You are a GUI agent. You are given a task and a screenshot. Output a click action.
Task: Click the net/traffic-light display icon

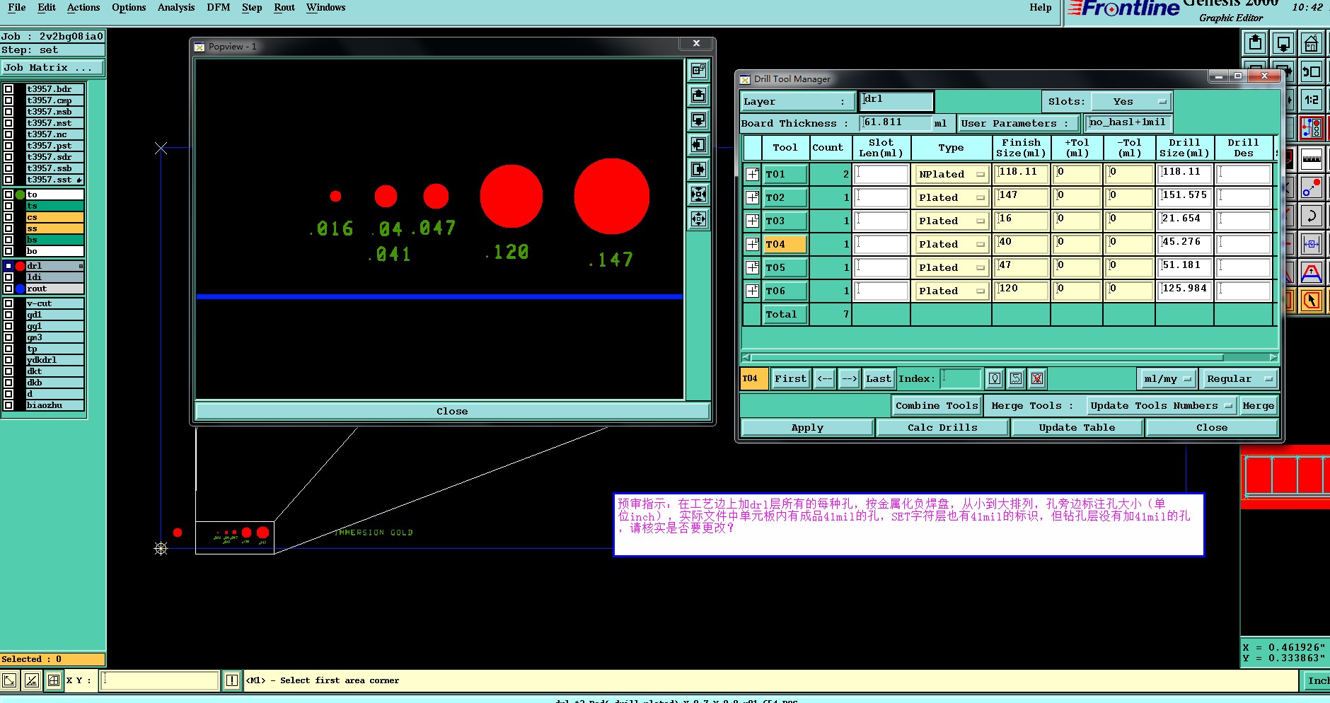(x=1311, y=128)
